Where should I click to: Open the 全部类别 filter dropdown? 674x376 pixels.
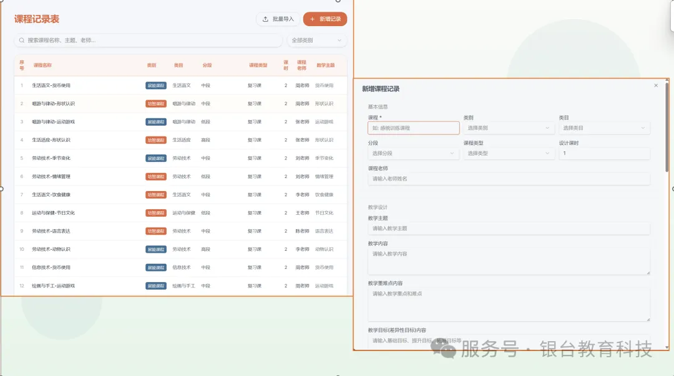(317, 40)
